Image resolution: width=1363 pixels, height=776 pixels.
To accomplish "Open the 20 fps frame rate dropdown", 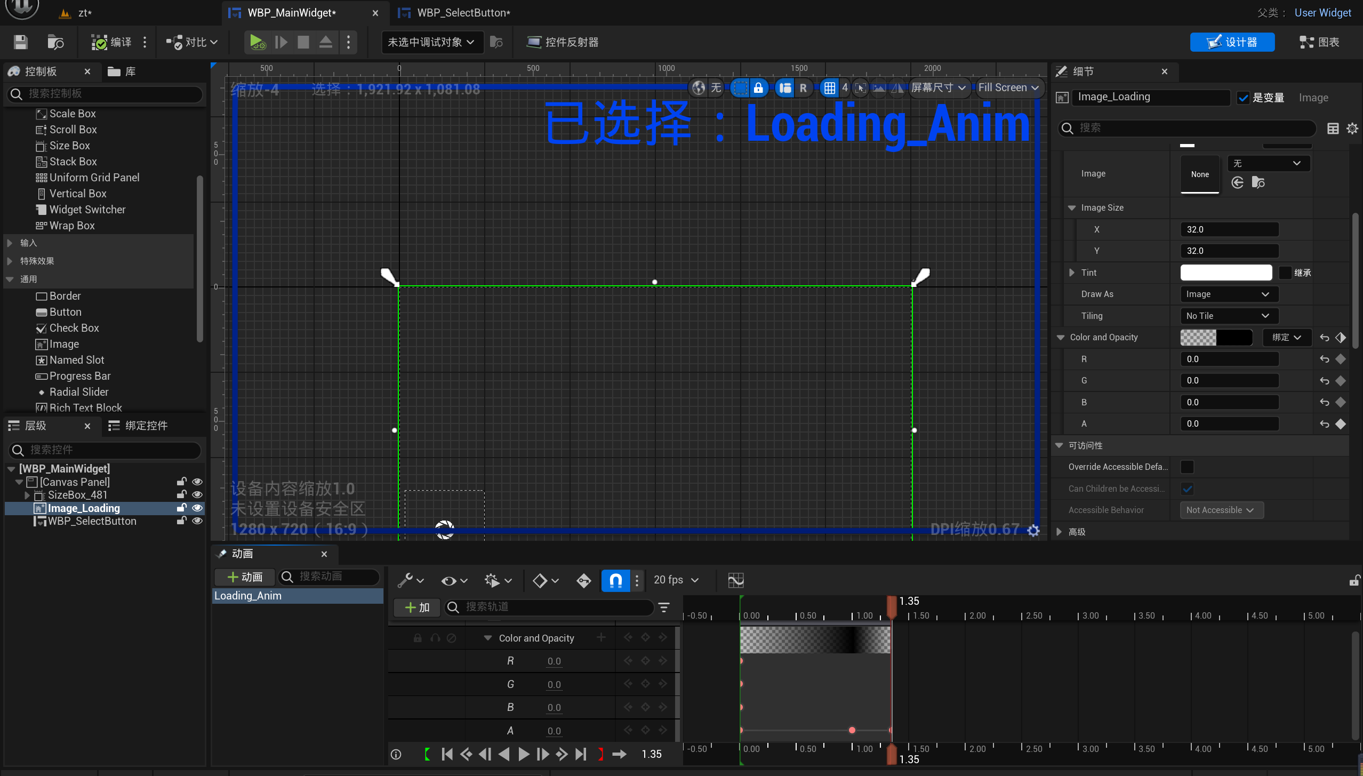I will coord(674,580).
